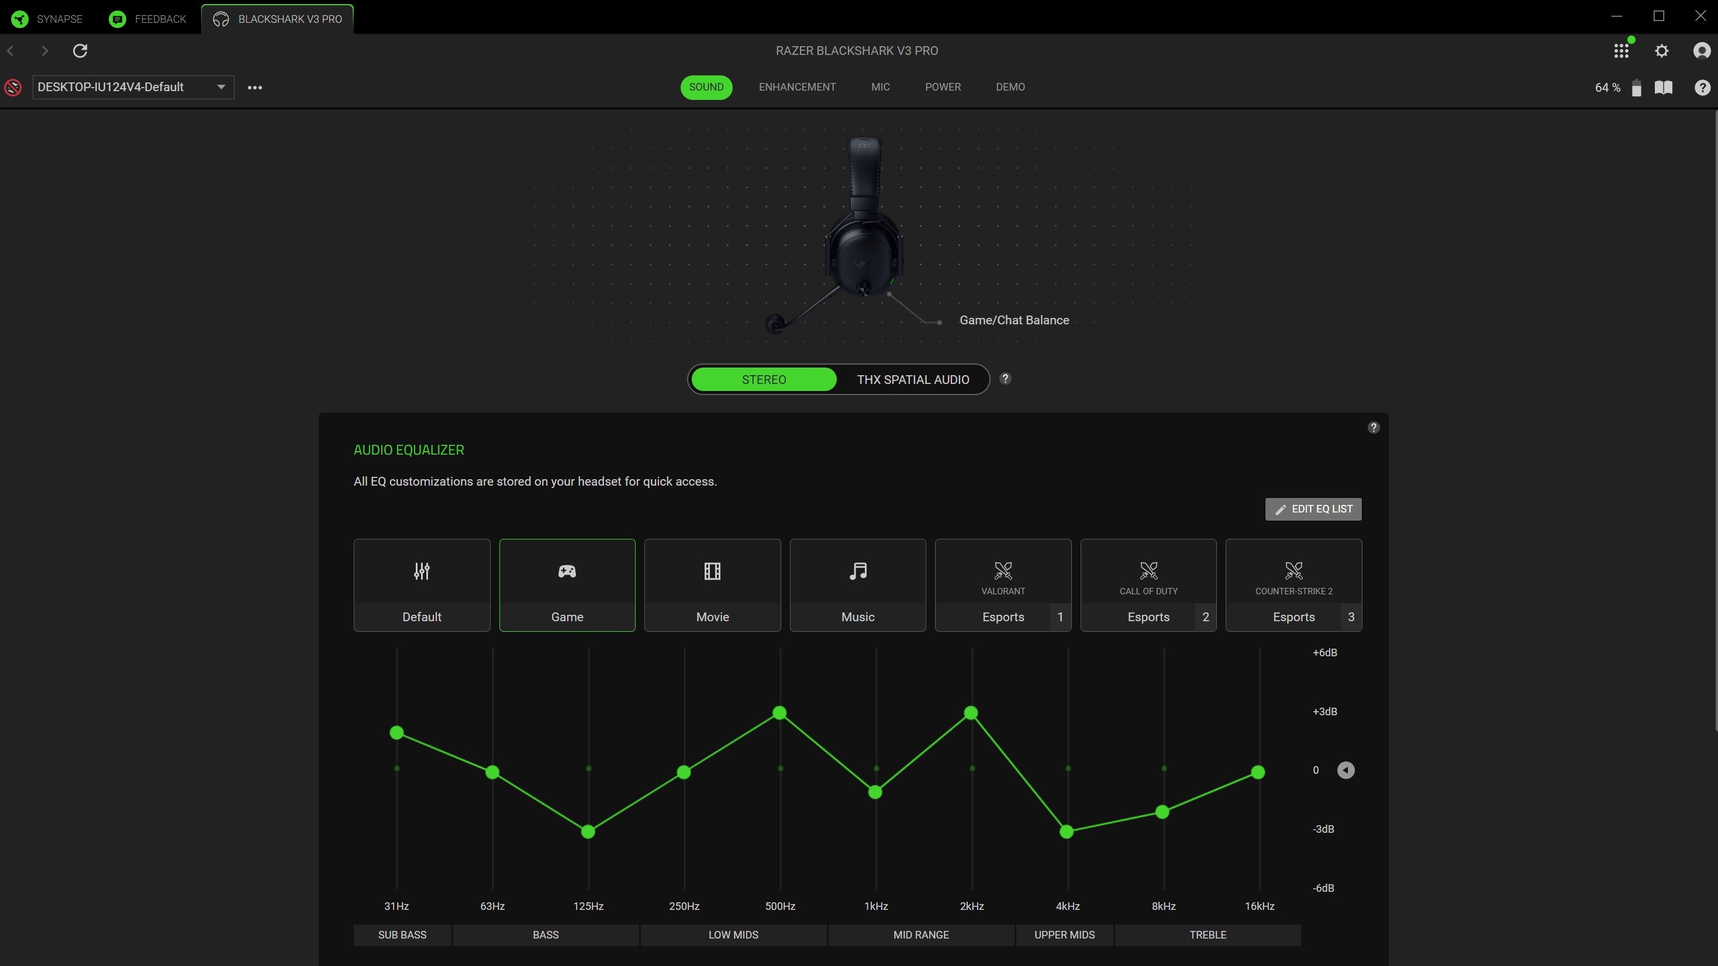Click the 4kHz EQ slider handle
This screenshot has width=1718, height=966.
[1067, 832]
